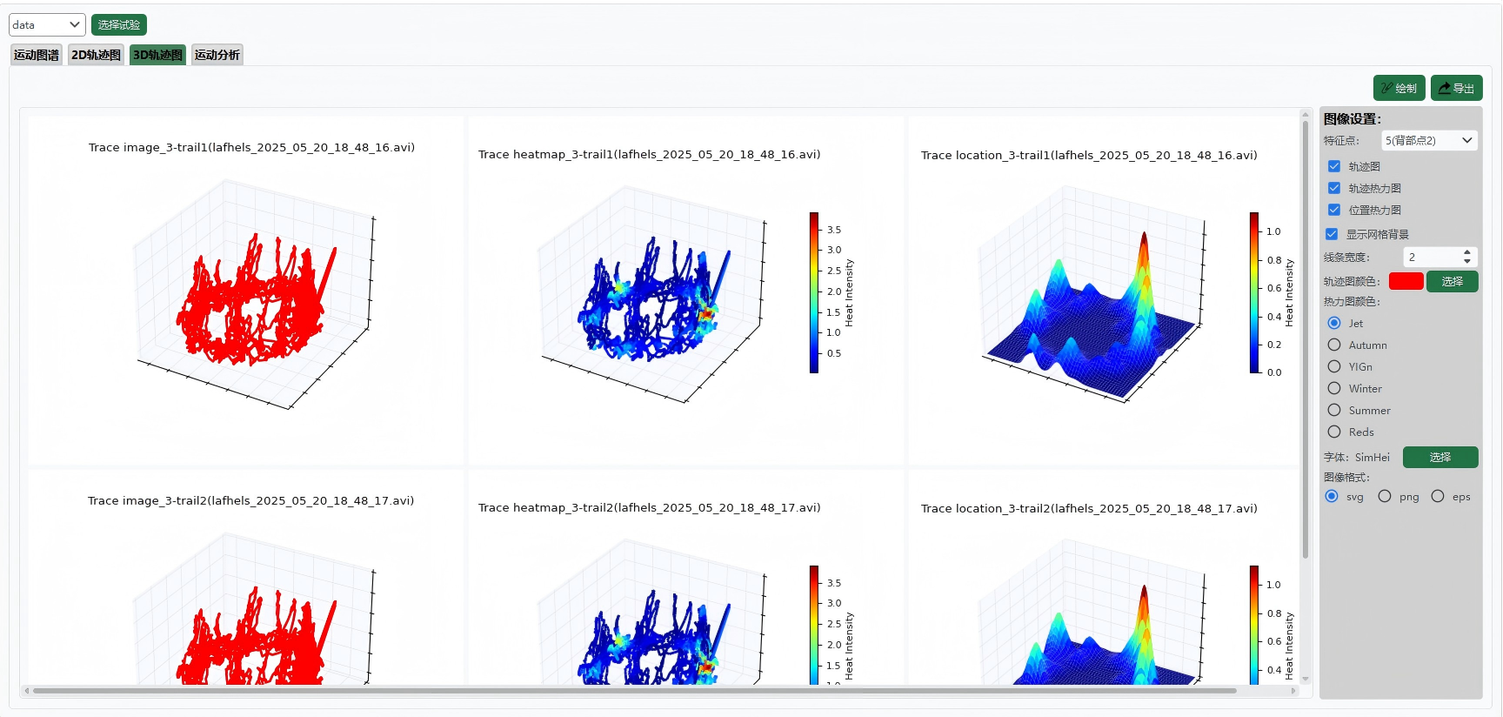
Task: Select the Jet colormap radio button
Action: coord(1334,323)
